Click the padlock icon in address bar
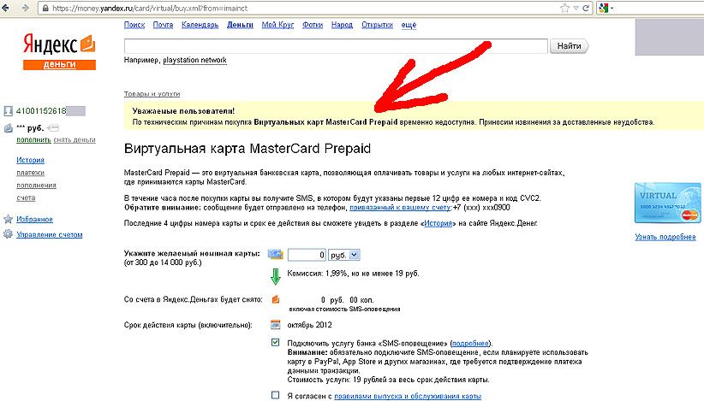Viewport: 704px width, 401px height. tap(45, 8)
